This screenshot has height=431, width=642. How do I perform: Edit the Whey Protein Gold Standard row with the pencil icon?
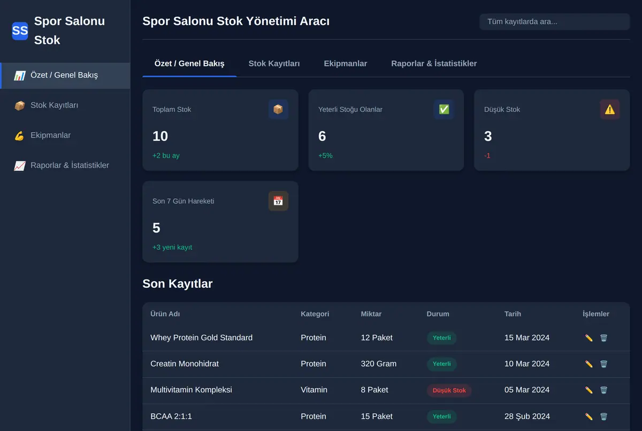click(589, 338)
